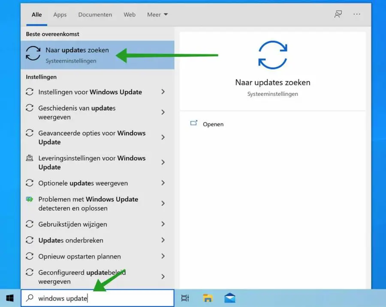
Task: Click Openen in the preview pane
Action: coord(213,124)
